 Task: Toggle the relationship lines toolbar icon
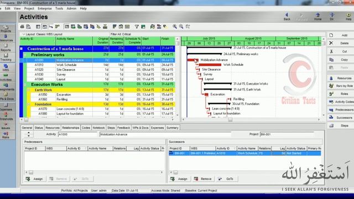point(51,27)
